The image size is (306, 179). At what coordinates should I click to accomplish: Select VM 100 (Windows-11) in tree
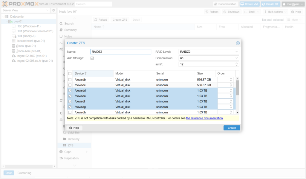[x=29, y=26]
